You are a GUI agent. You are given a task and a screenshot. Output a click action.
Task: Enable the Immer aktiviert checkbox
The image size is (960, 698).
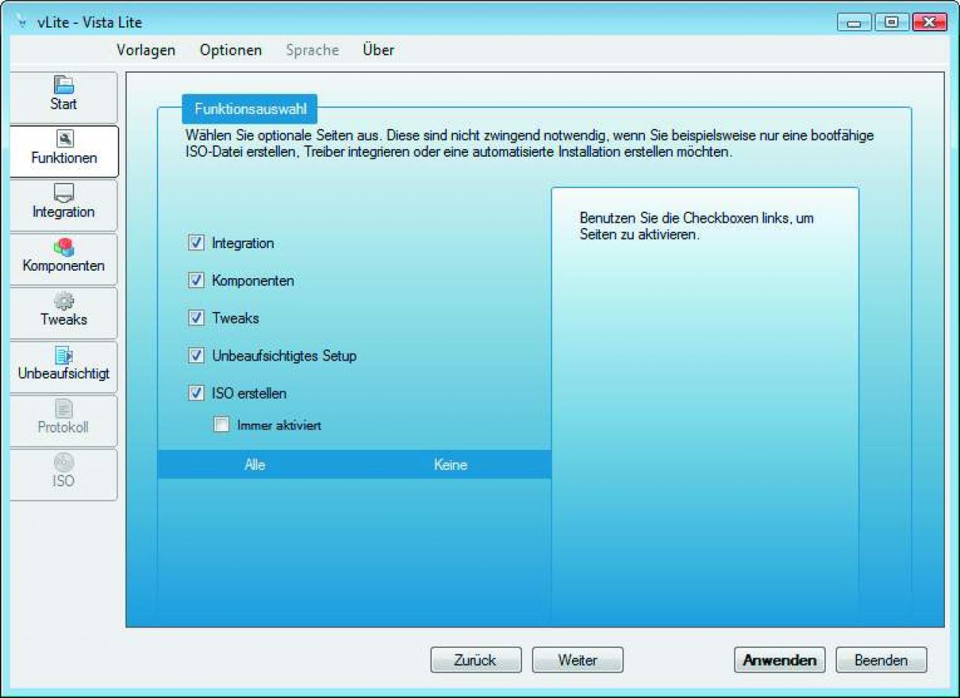point(221,425)
